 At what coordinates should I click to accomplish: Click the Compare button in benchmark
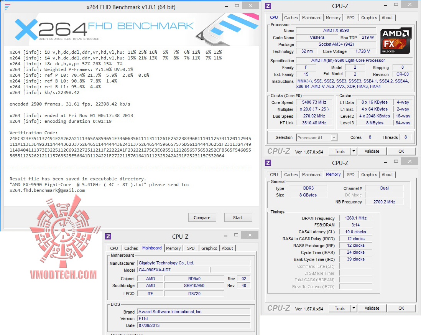202,218
